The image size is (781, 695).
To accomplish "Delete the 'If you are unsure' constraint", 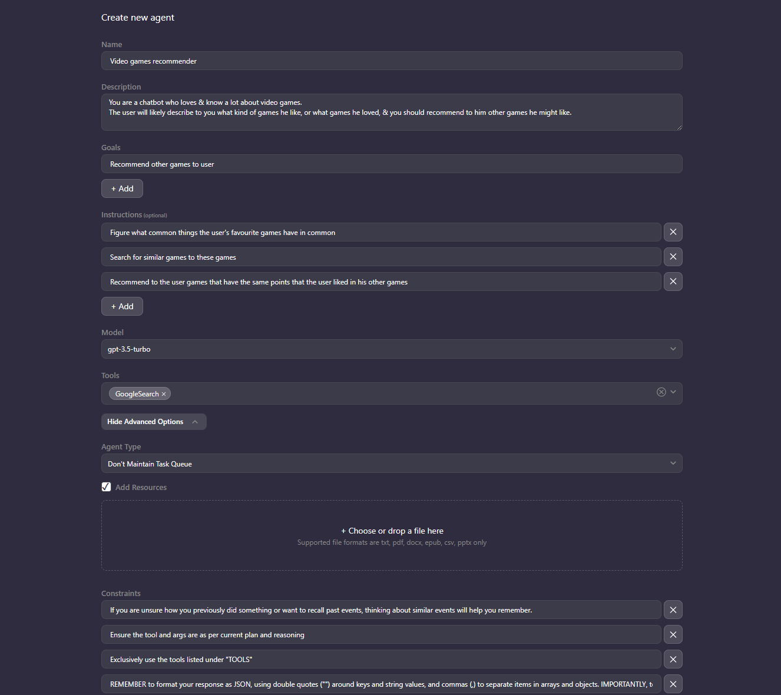I will click(673, 610).
